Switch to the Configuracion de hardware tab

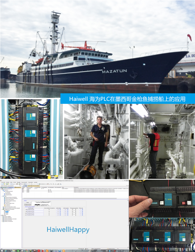34,186
